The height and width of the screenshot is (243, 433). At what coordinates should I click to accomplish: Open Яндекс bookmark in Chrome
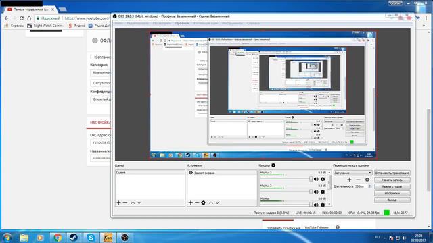pos(76,26)
